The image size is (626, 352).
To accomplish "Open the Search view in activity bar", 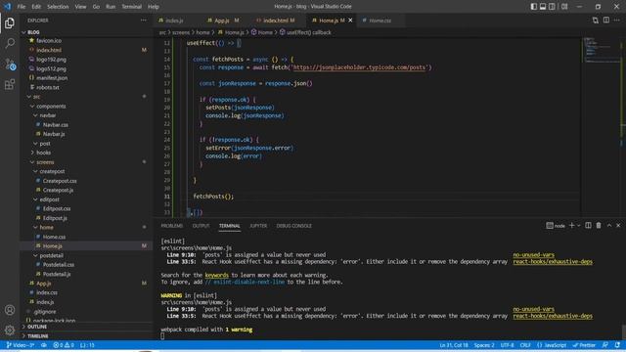I will point(10,43).
